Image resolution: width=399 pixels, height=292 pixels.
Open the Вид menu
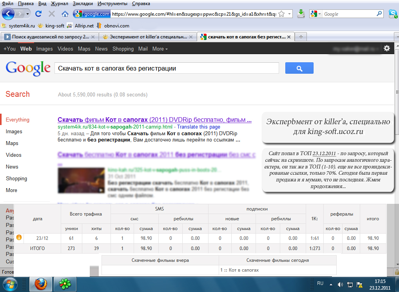[x=42, y=4]
